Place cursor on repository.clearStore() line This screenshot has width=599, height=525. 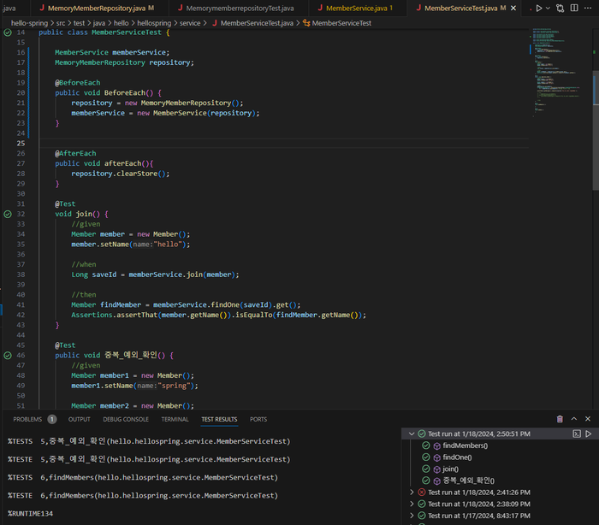tap(121, 174)
